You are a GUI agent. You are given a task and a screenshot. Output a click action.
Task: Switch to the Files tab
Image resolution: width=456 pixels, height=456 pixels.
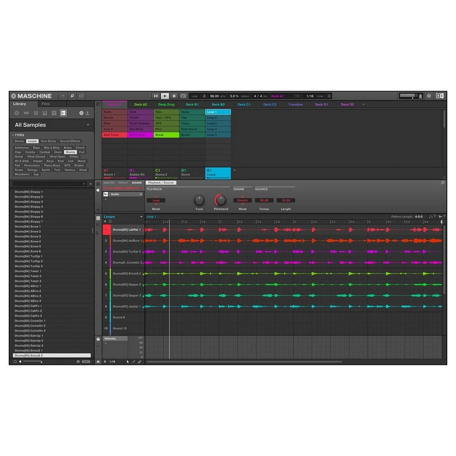pyautogui.click(x=45, y=104)
